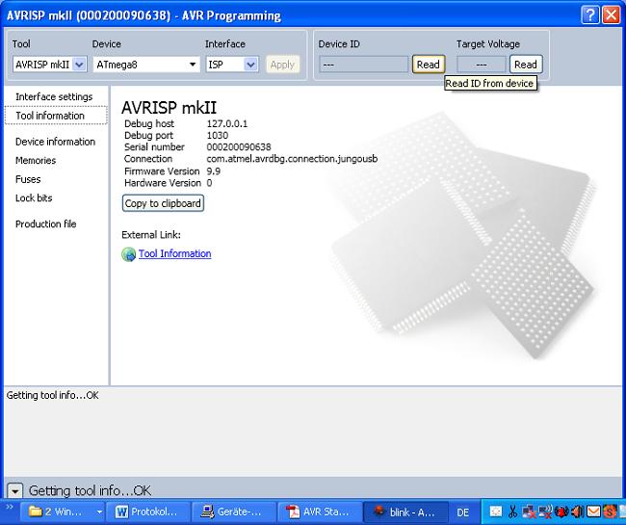Follow the Tool Information external link
This screenshot has height=525, width=626.
[175, 253]
